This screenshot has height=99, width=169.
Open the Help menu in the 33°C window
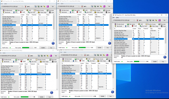point(65,52)
